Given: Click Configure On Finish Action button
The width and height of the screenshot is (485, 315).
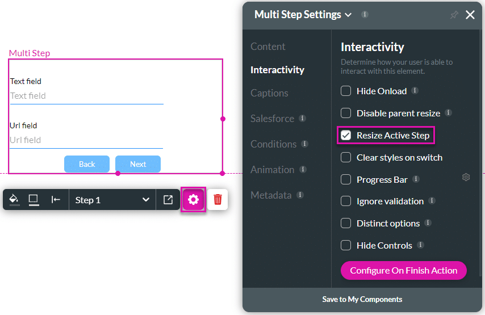Looking at the screenshot, I should (x=404, y=271).
